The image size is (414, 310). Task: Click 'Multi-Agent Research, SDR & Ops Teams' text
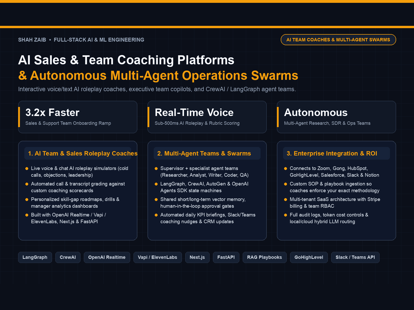327,123
